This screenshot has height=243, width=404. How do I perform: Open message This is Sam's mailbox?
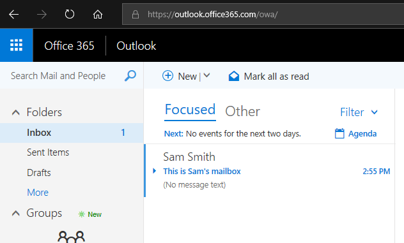point(202,172)
